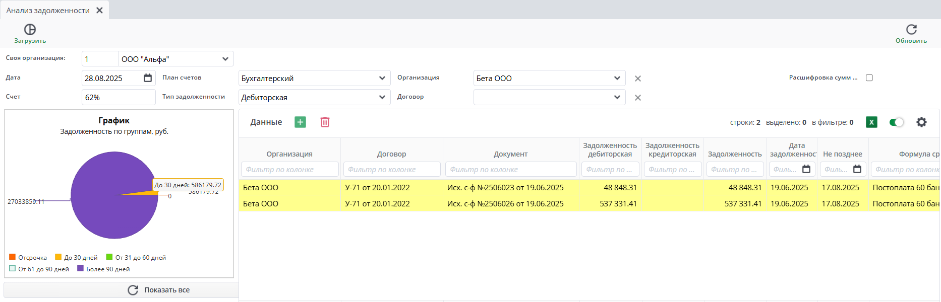Image resolution: width=941 pixels, height=302 pixels.
Task: Clear the Договор field with X
Action: (638, 98)
